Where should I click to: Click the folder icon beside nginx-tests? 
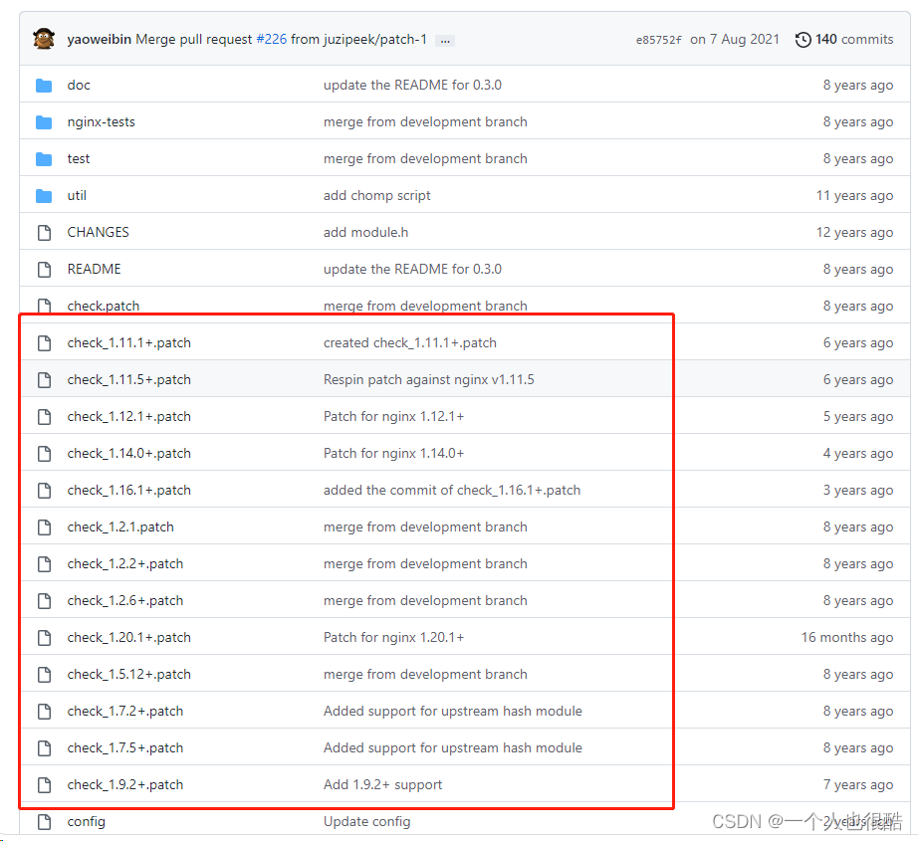coord(44,121)
